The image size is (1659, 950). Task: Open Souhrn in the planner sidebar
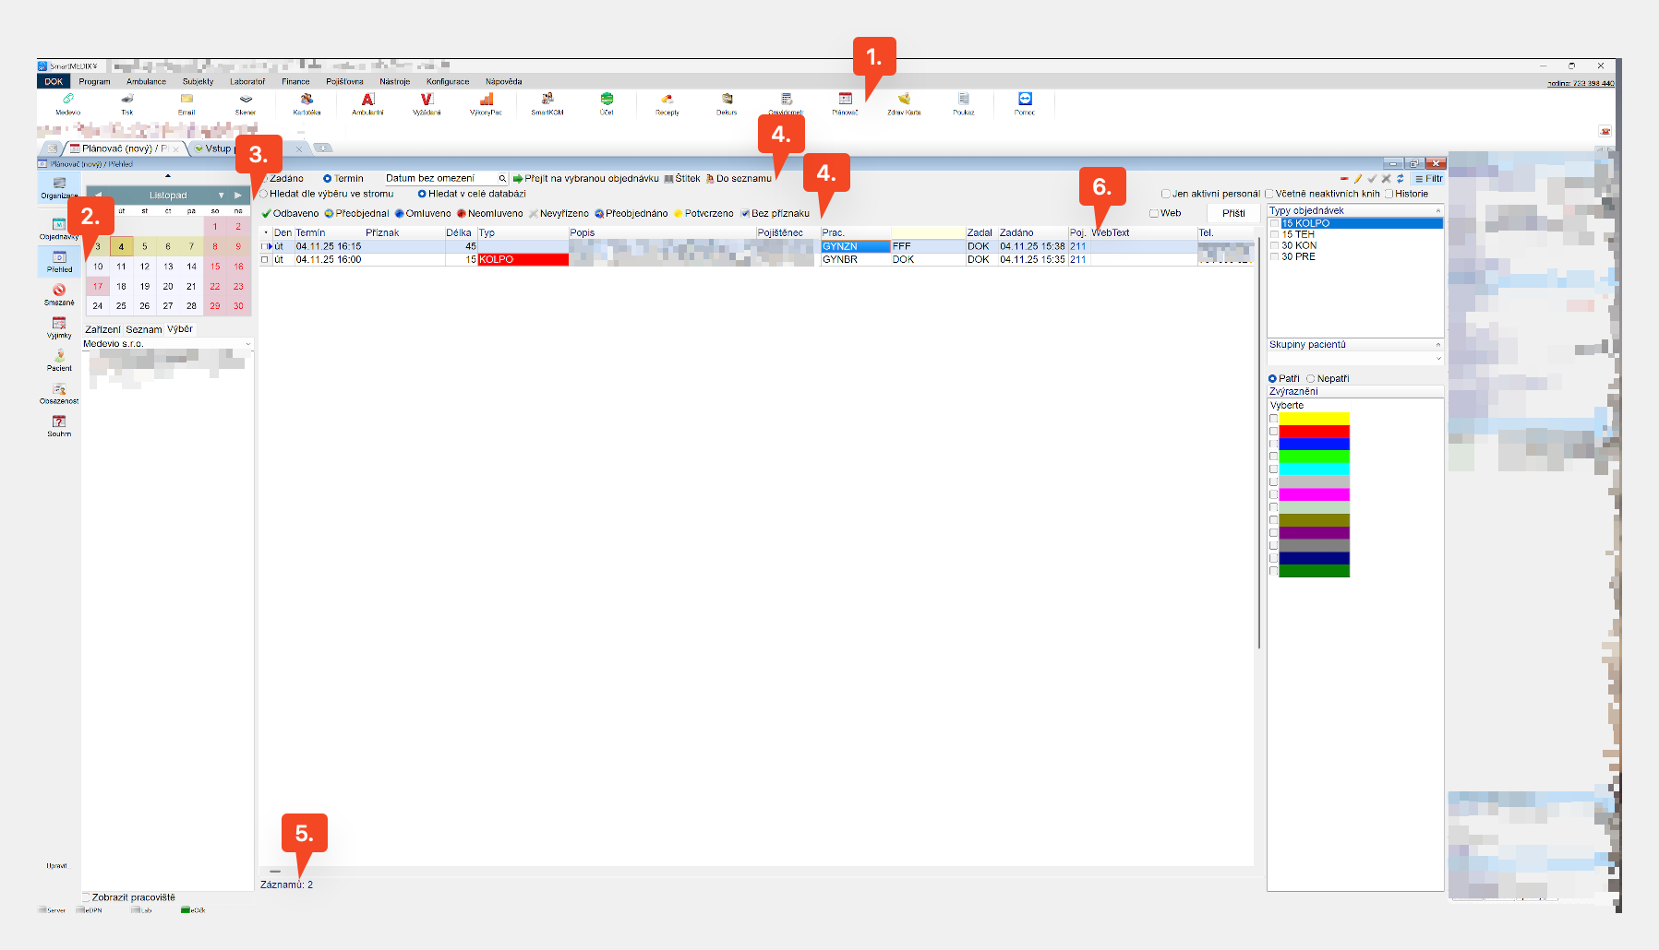point(59,425)
